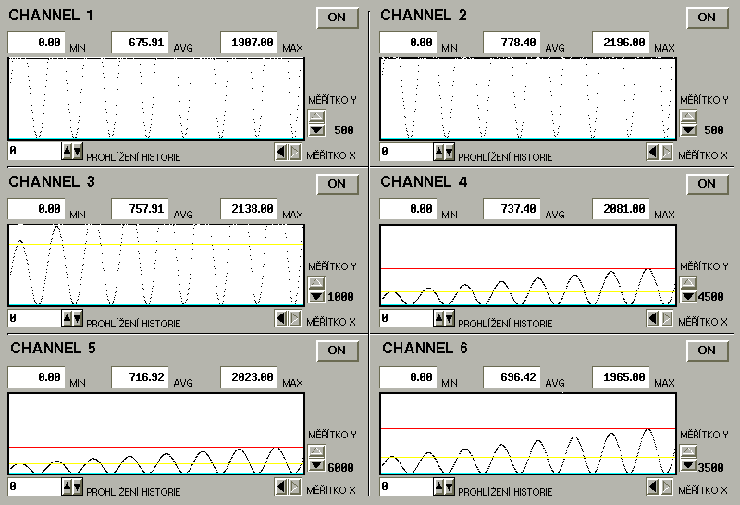The height and width of the screenshot is (505, 740).
Task: Increment Channel 6 history stepper
Action: [x=438, y=485]
